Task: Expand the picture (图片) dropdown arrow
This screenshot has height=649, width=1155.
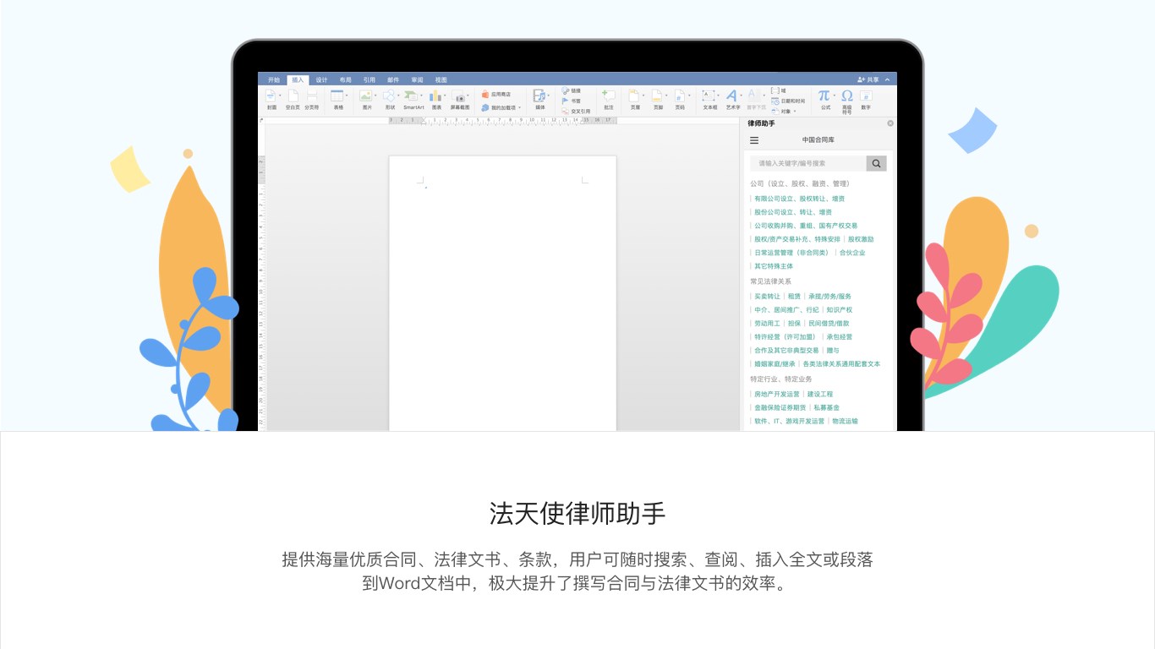Action: tap(375, 96)
